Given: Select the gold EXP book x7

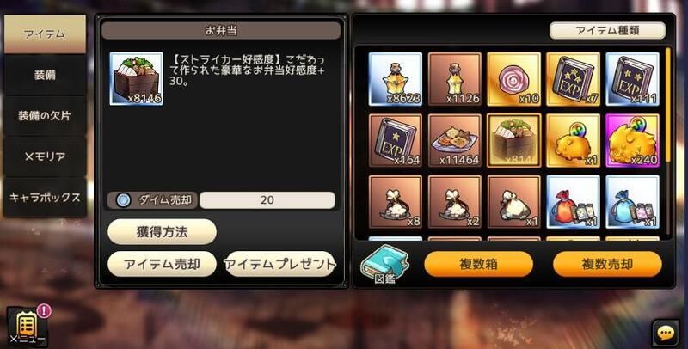Looking at the screenshot, I should (573, 79).
